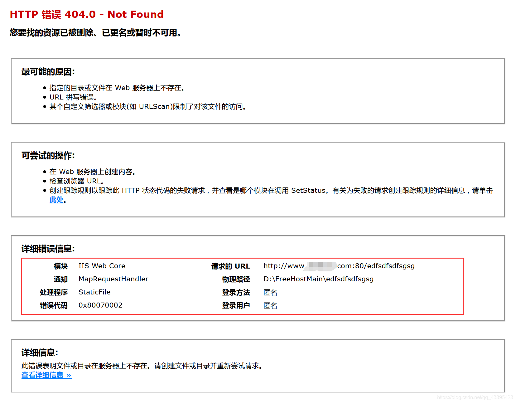
Task: Select the value MapRequestHandler
Action: [x=113, y=279]
